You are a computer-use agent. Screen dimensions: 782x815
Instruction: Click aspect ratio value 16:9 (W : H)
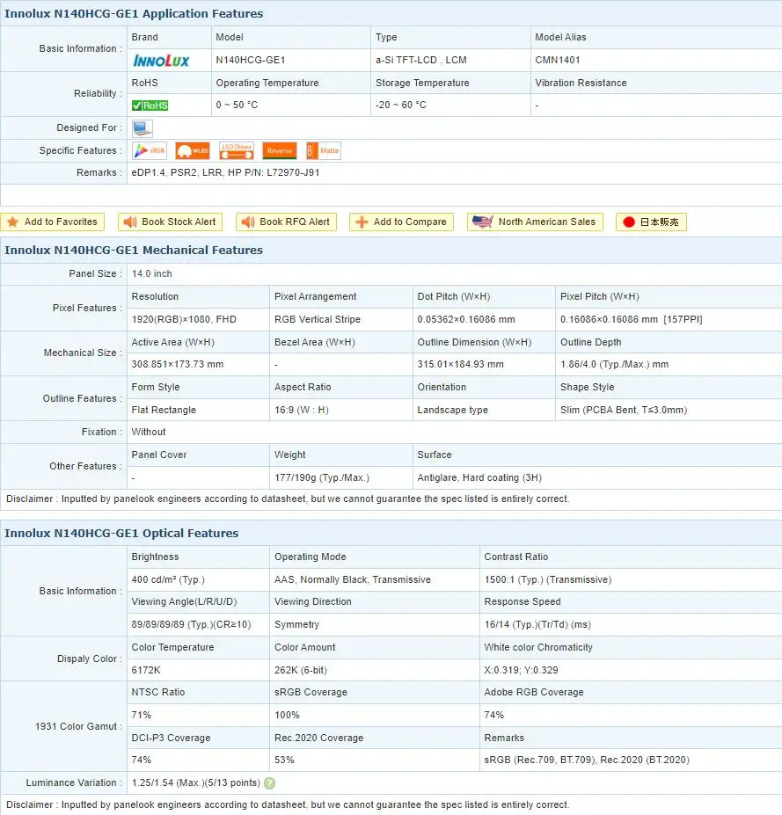[x=302, y=410]
